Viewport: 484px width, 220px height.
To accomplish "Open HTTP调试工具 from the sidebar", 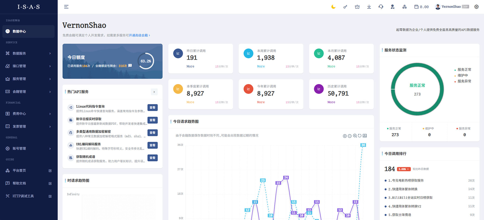I will (28, 196).
